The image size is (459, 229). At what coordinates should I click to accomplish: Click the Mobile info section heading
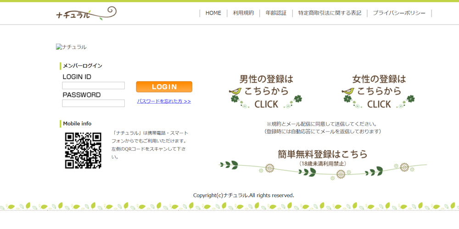[x=77, y=124]
